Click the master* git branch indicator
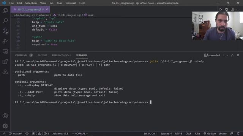The width and height of the screenshot is (243, 136). click(16, 133)
